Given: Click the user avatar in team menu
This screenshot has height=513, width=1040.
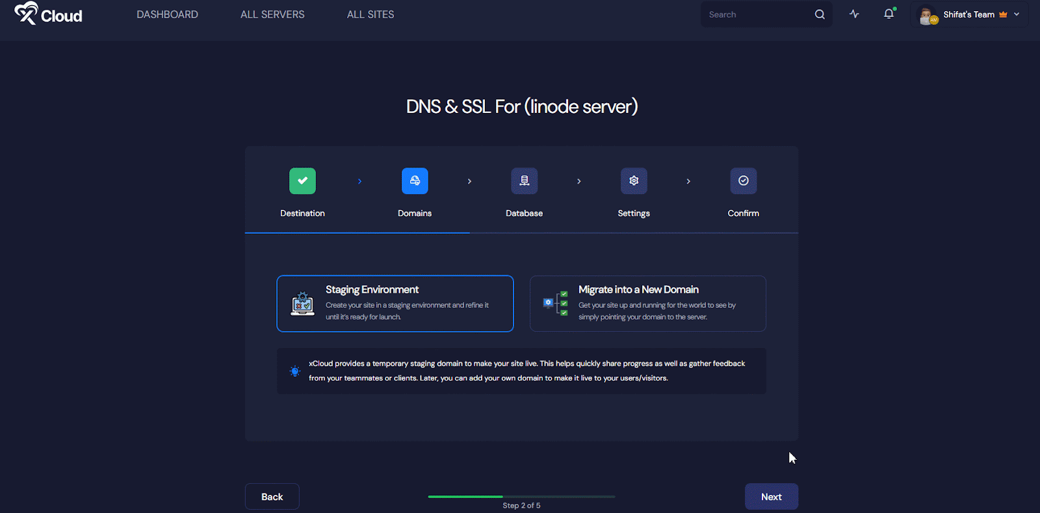Looking at the screenshot, I should (x=927, y=15).
